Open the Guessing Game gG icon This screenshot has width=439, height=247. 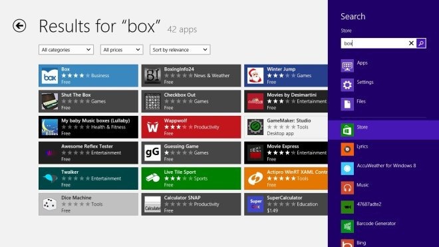coord(152,153)
